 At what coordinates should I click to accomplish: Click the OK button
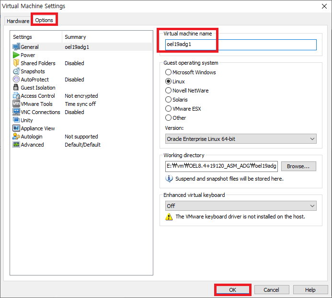[x=232, y=290]
